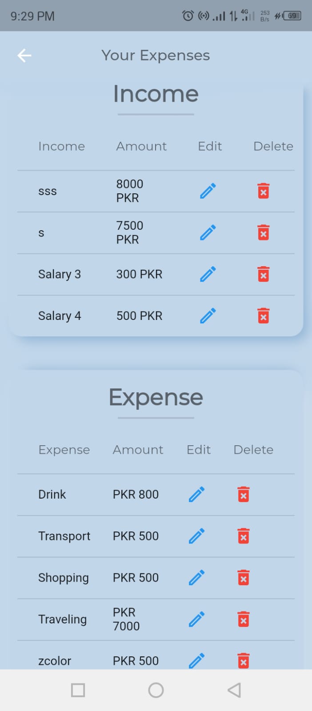Screen dimensions: 312x711
Task: Go back using the white arrow
Action: click(24, 55)
